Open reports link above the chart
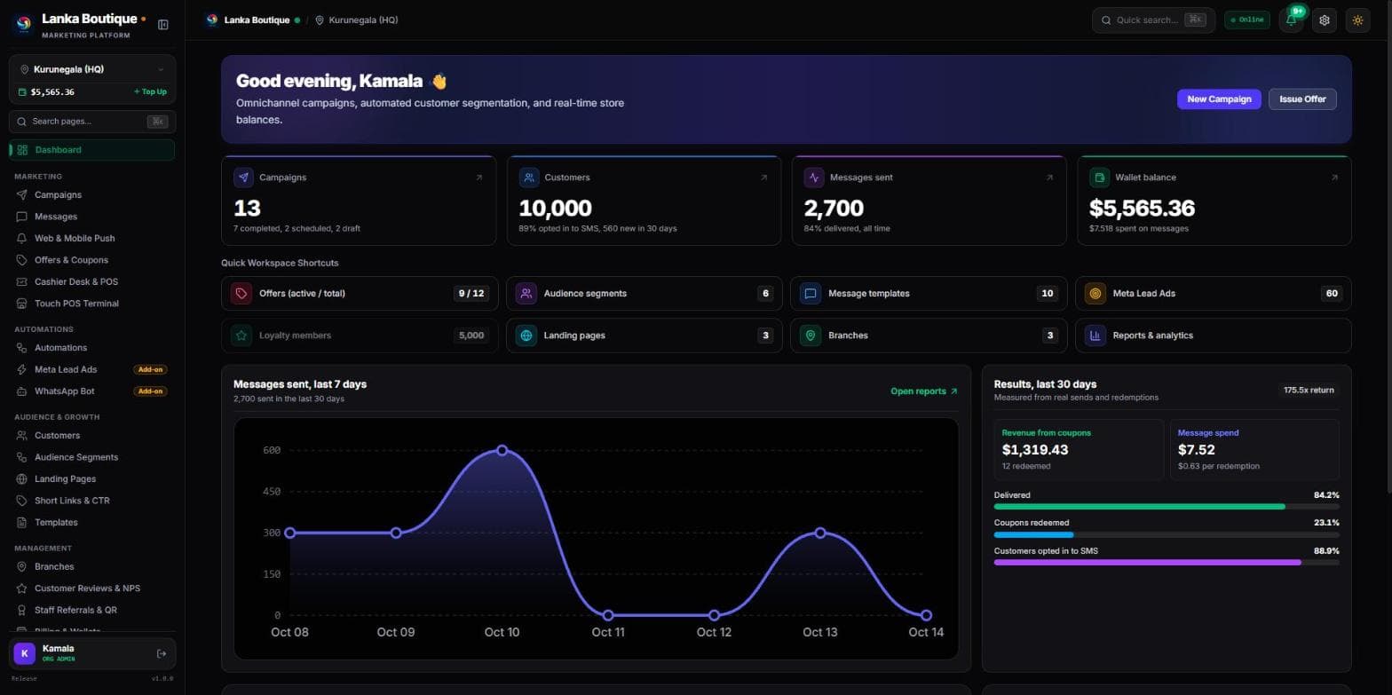 [x=924, y=391]
